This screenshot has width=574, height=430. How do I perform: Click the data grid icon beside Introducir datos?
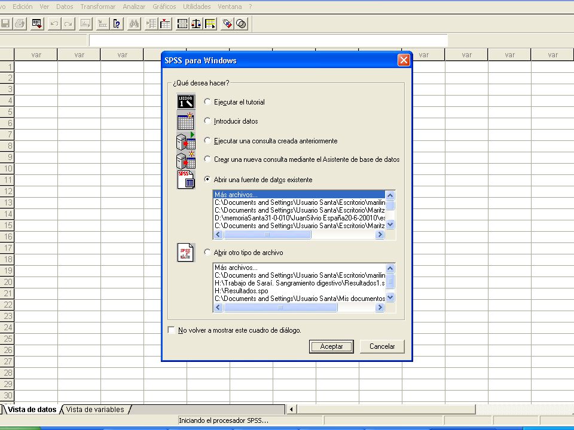coord(186,121)
